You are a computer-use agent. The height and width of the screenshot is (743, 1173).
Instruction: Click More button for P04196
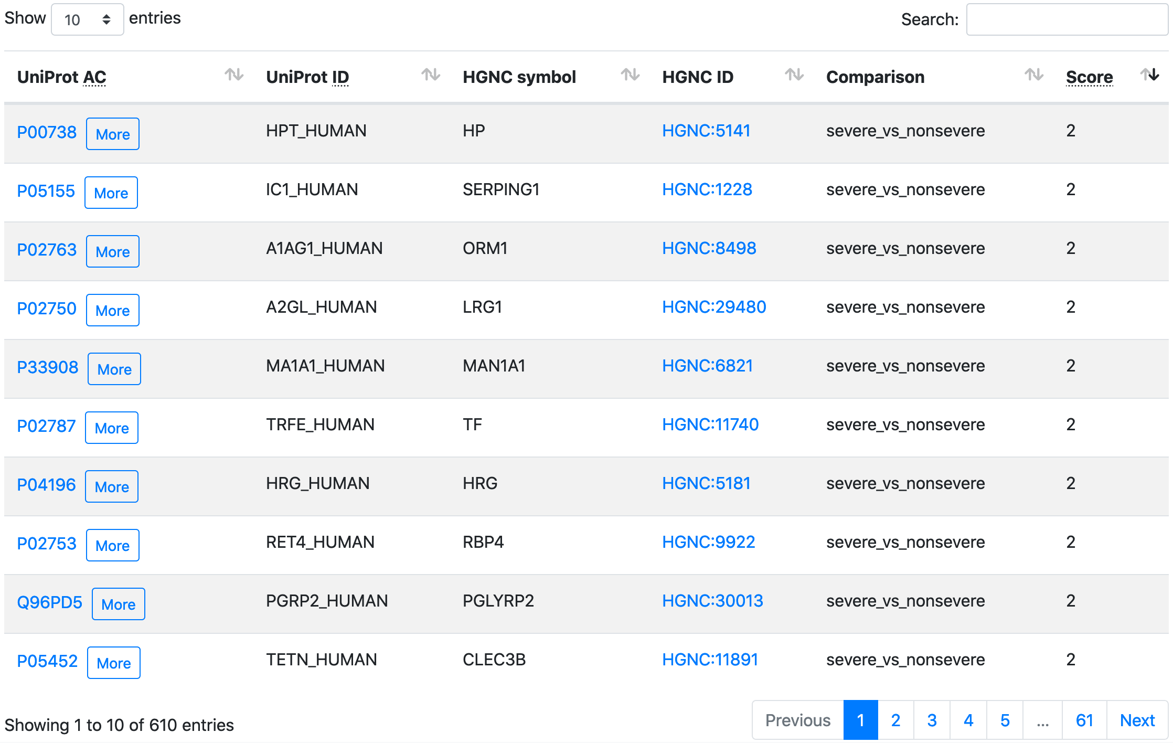[112, 486]
